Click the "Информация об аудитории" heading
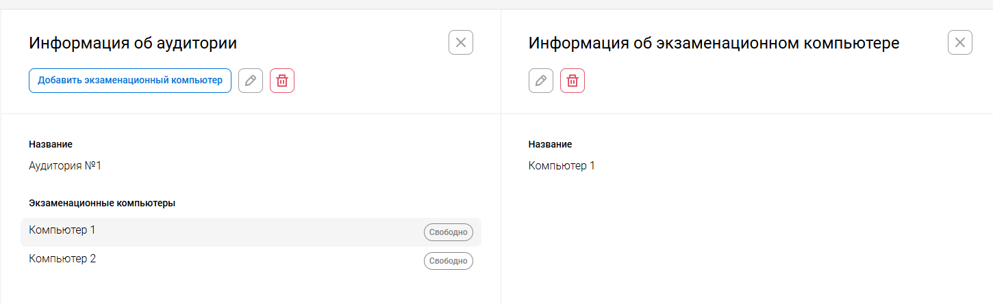Viewport: 993px width, 304px height. (x=133, y=44)
